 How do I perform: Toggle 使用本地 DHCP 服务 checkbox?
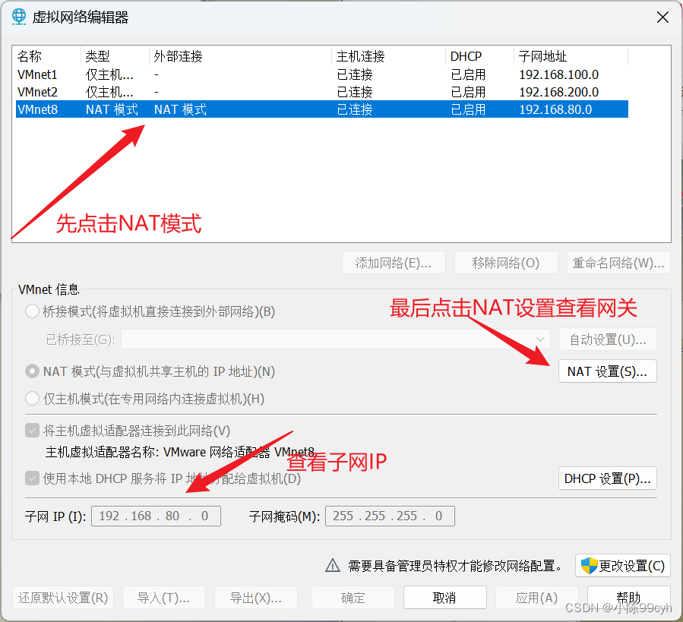(x=32, y=478)
